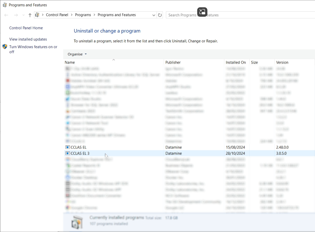315x232 pixels.
Task: Select Programs and Features breadcrumb
Action: pos(117,15)
